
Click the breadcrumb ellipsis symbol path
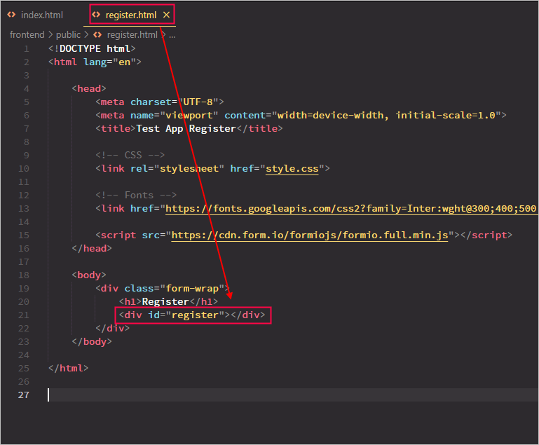[172, 35]
